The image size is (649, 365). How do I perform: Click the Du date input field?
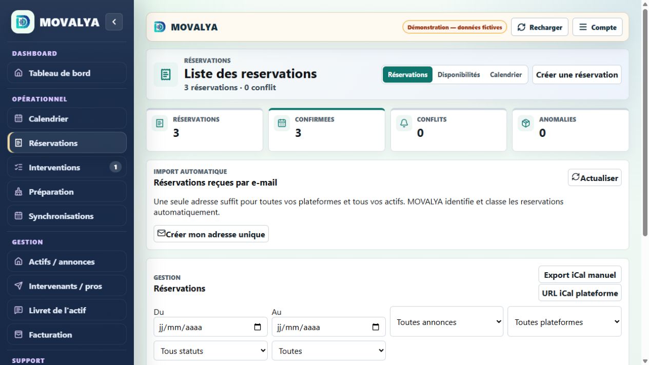click(211, 327)
